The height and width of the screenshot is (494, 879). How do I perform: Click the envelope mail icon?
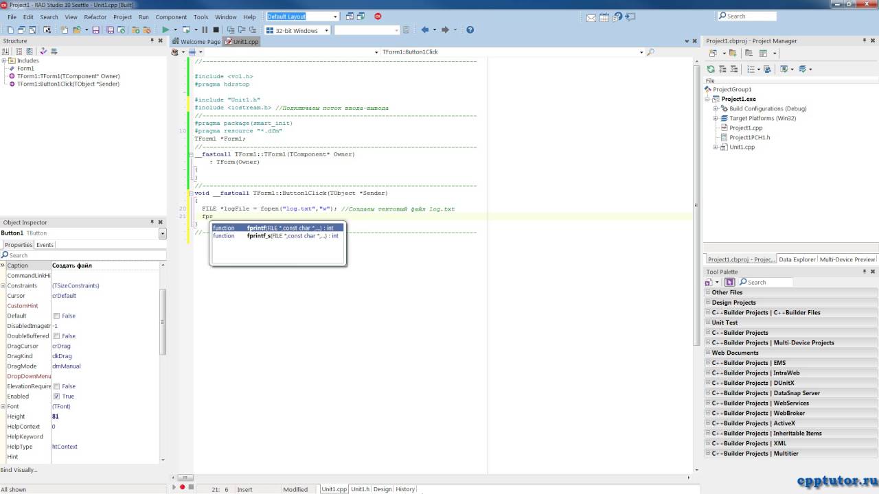tap(591, 17)
